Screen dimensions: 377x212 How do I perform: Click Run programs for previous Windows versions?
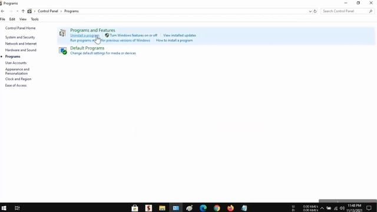(x=110, y=41)
